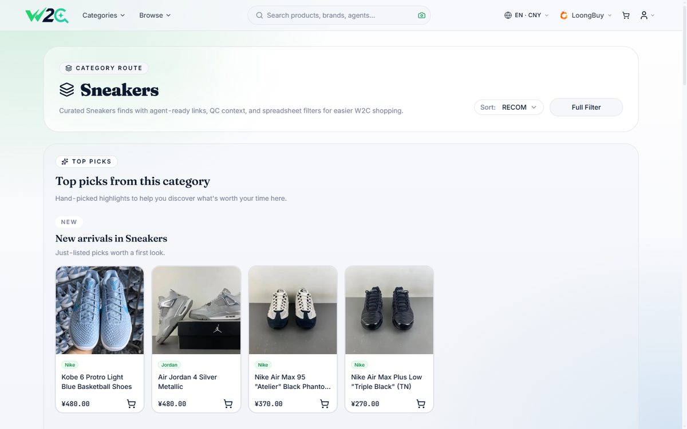Expand the chevron beside the user icon
Viewport: 687px width, 429px height.
653,15
